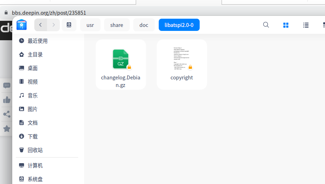Select the copyright file thumbnail
Screen dimensions: 325x184
click(x=182, y=59)
